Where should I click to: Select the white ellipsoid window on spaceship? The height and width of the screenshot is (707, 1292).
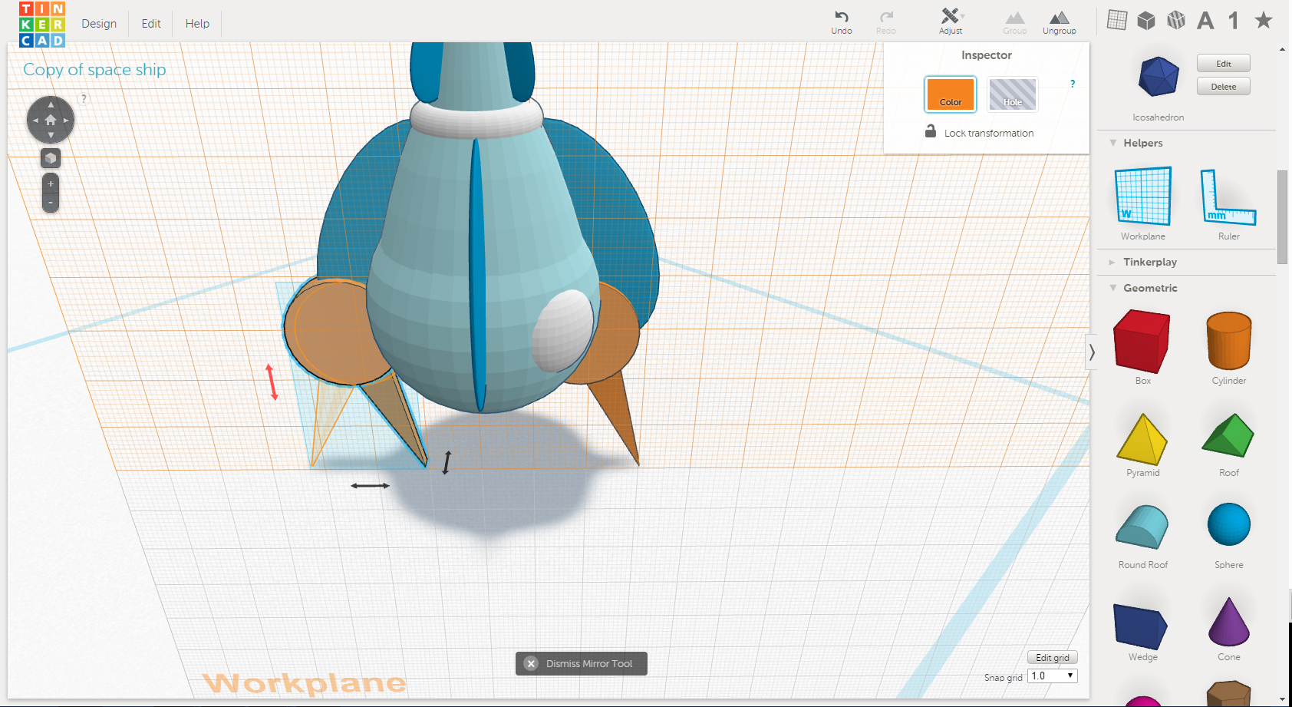click(x=563, y=331)
